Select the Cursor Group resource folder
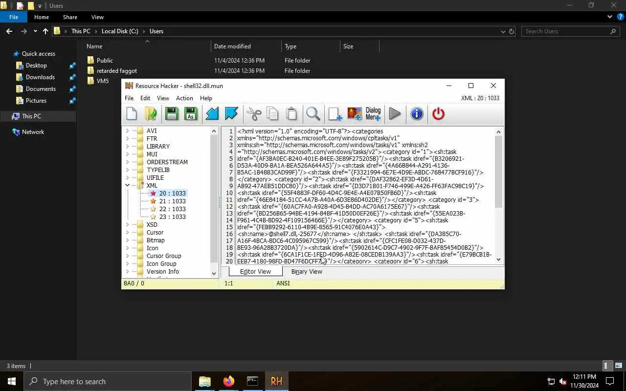This screenshot has width=626, height=391. click(x=164, y=256)
